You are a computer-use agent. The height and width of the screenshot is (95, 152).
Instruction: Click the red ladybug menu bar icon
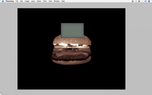132,1
